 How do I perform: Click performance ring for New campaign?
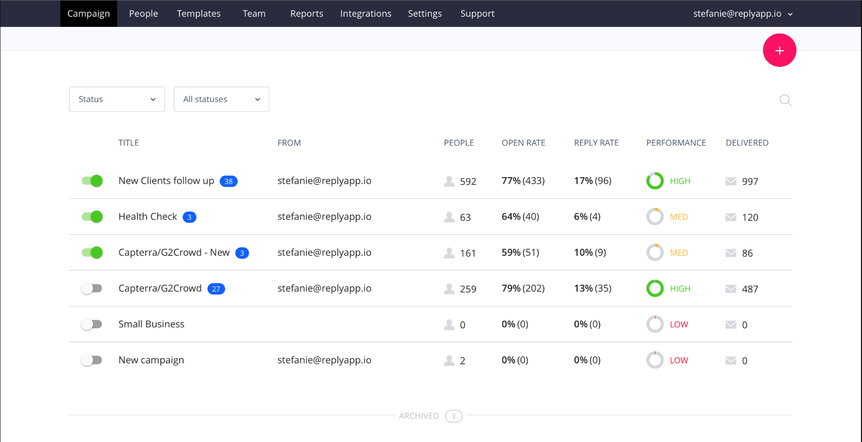(x=654, y=360)
